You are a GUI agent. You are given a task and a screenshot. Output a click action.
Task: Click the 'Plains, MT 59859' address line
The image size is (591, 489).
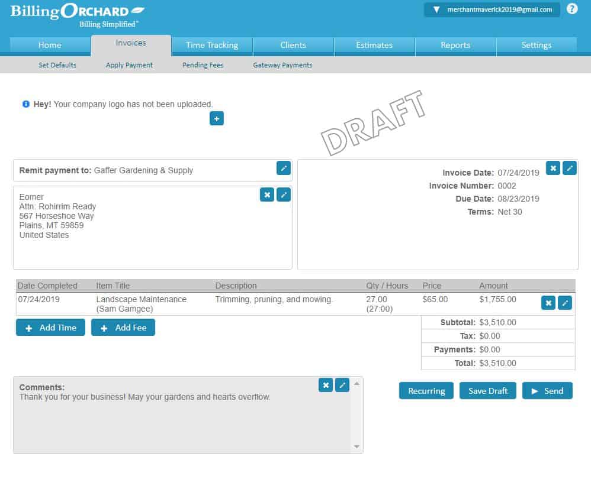pos(52,225)
